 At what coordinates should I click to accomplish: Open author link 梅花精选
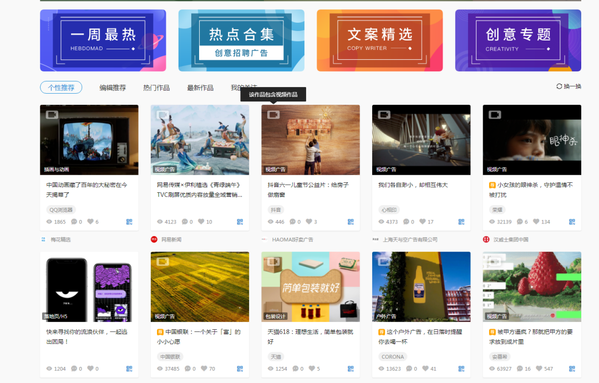[61, 239]
